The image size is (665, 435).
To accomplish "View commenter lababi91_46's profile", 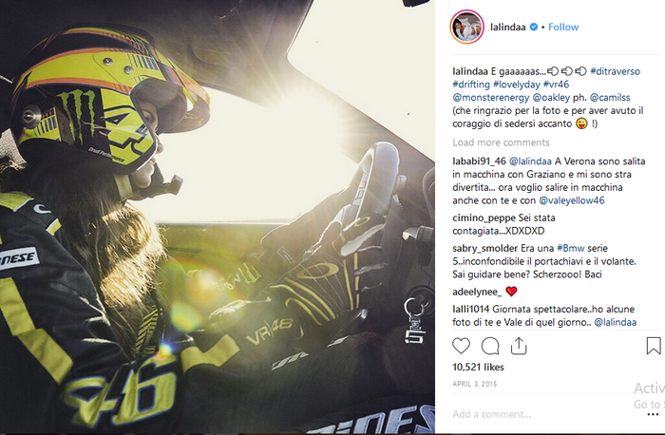I will (x=479, y=161).
